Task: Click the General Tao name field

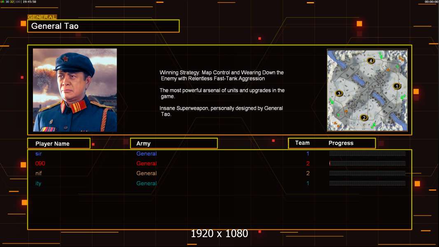Action: click(103, 26)
